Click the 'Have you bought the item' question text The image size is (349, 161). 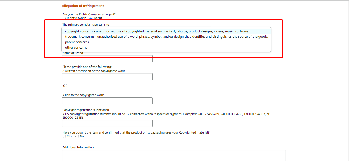pos(136,132)
